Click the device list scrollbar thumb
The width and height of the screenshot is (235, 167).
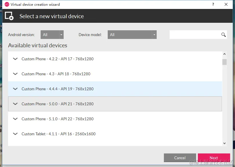[224, 62]
